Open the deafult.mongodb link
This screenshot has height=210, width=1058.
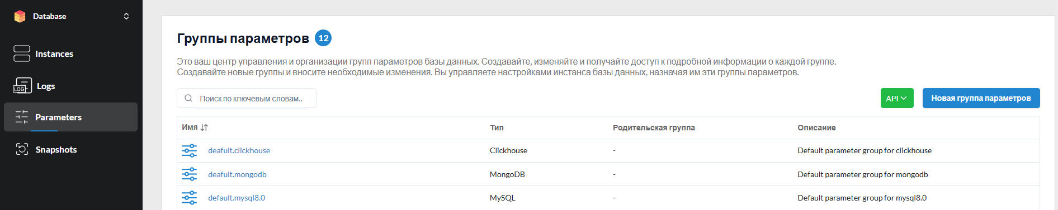click(x=237, y=174)
